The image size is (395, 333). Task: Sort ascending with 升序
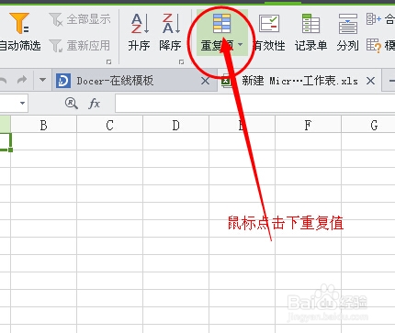(x=140, y=31)
